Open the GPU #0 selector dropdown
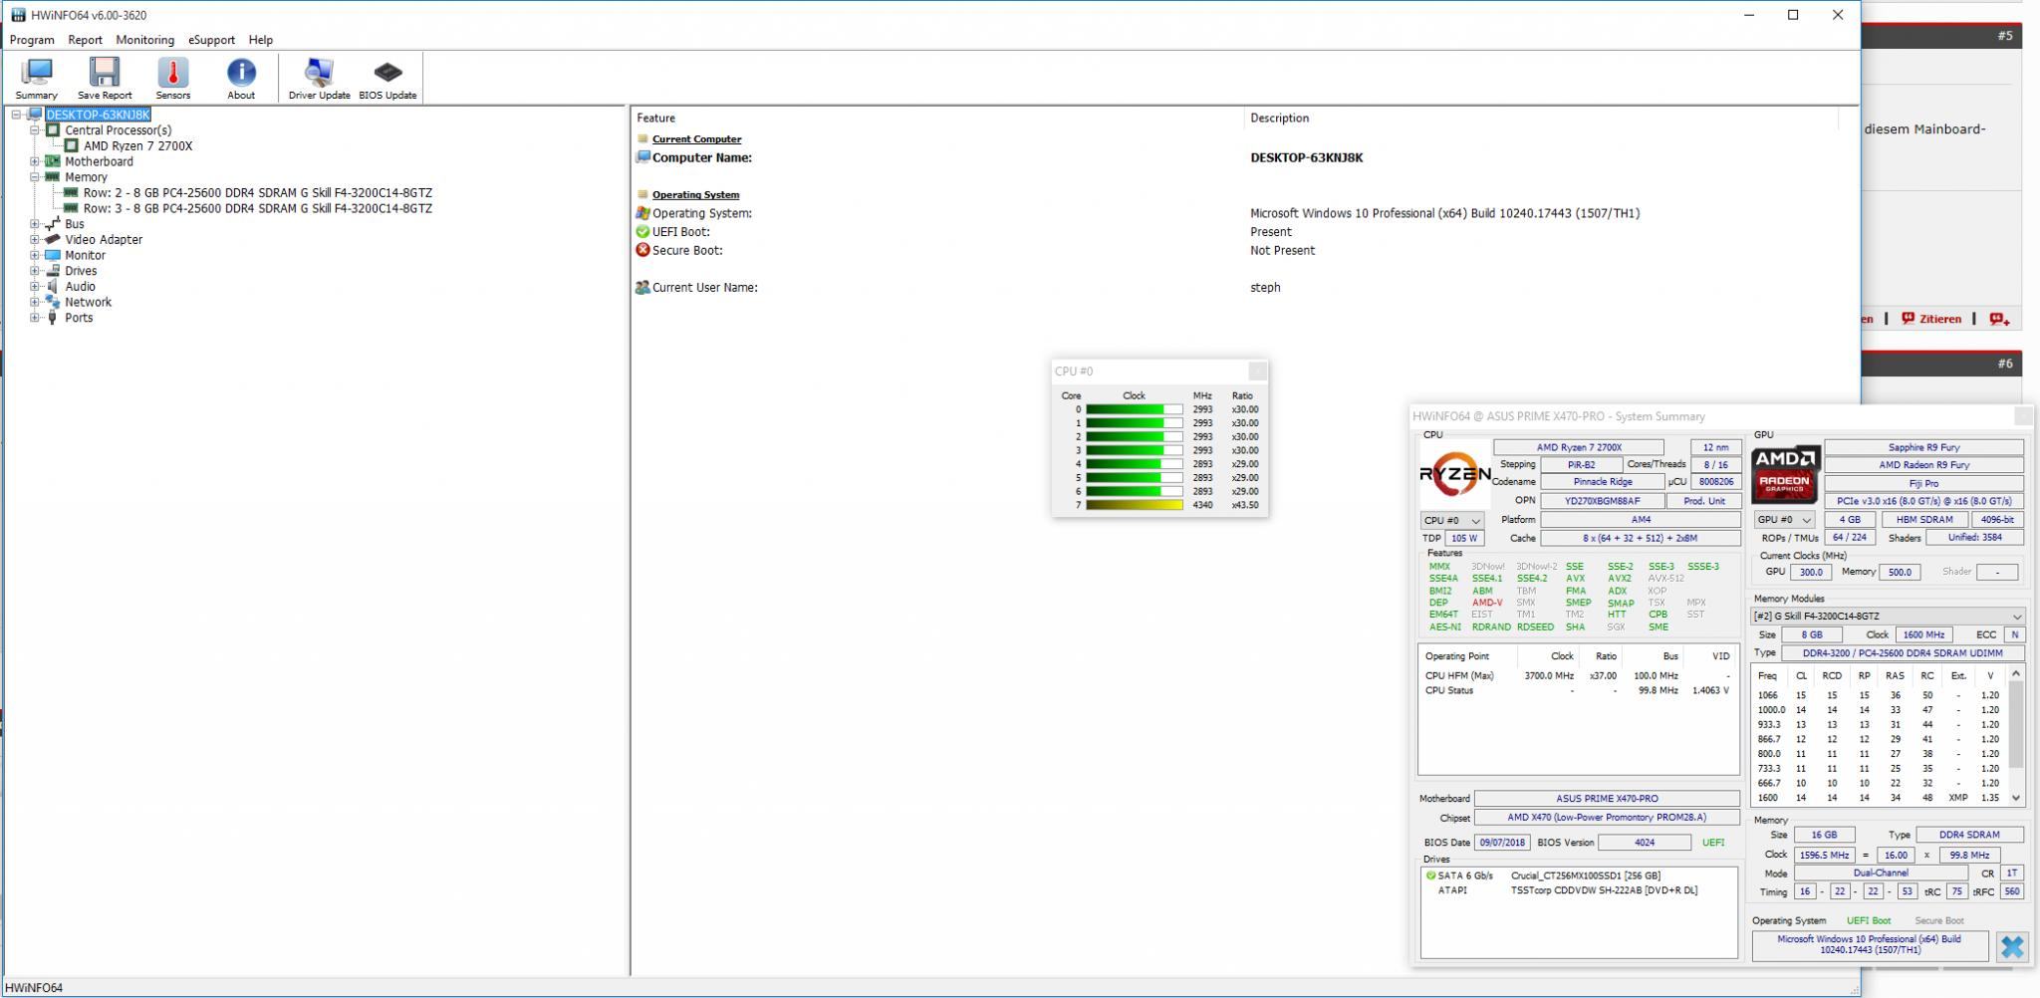Image resolution: width=2040 pixels, height=998 pixels. pos(1784,520)
